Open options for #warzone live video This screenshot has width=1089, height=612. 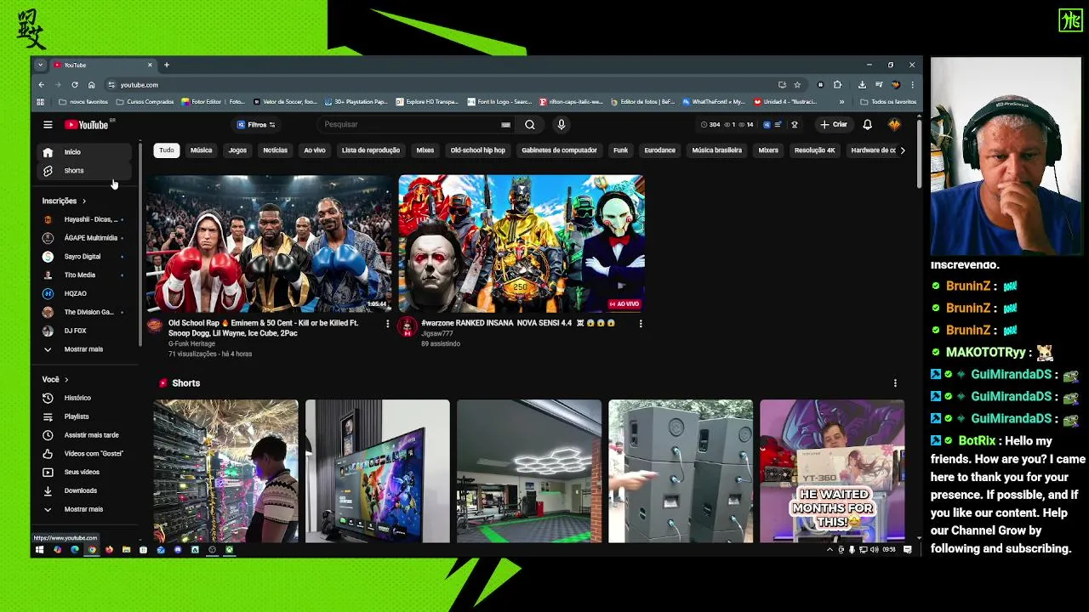tap(641, 324)
